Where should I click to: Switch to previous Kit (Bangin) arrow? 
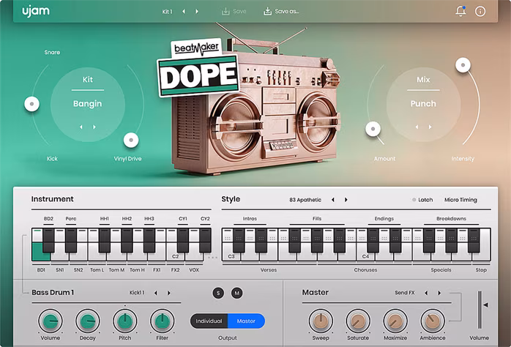(81, 127)
